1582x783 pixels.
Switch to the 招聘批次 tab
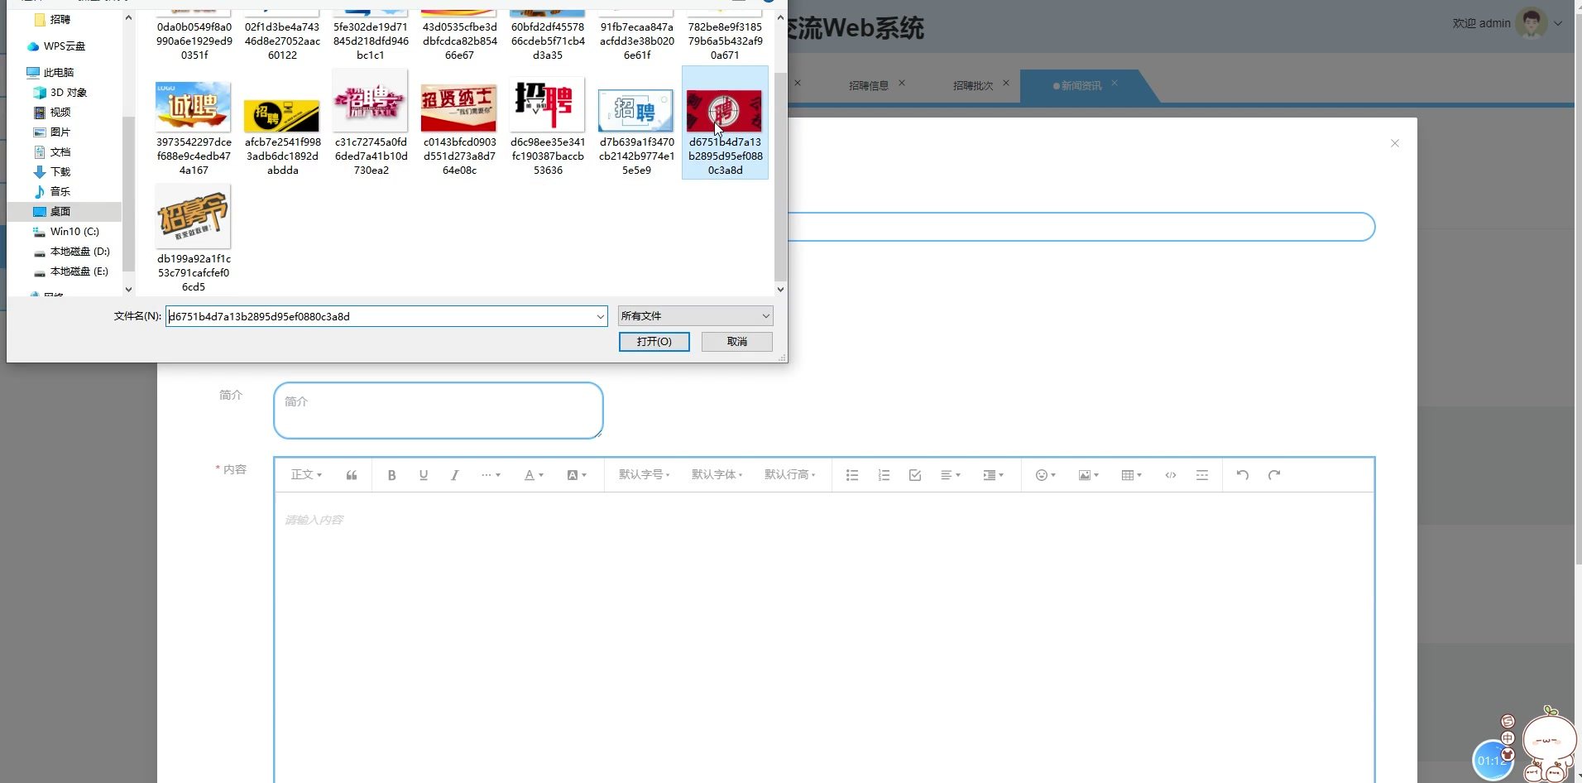[x=972, y=86]
